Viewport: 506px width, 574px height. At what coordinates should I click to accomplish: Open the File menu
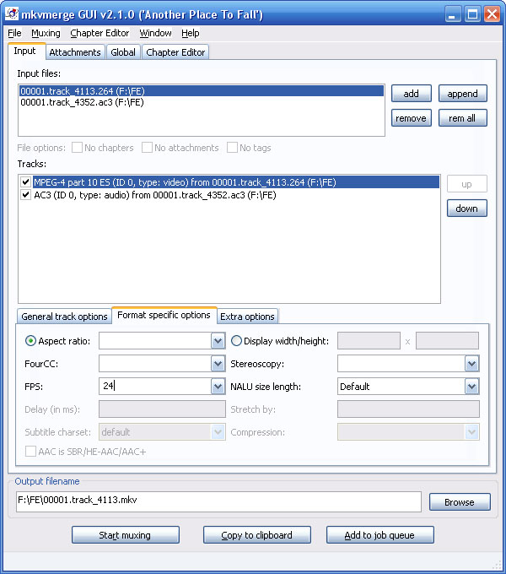point(14,33)
